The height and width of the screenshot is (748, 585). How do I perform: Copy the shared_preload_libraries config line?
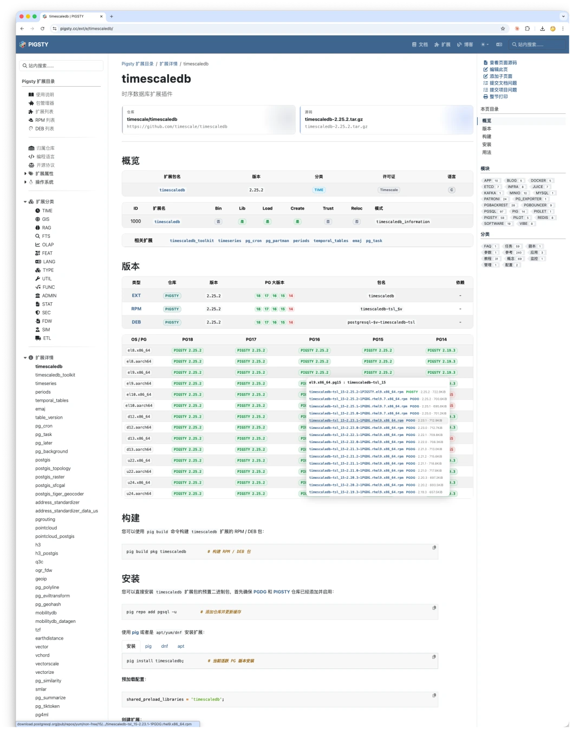[x=434, y=695]
